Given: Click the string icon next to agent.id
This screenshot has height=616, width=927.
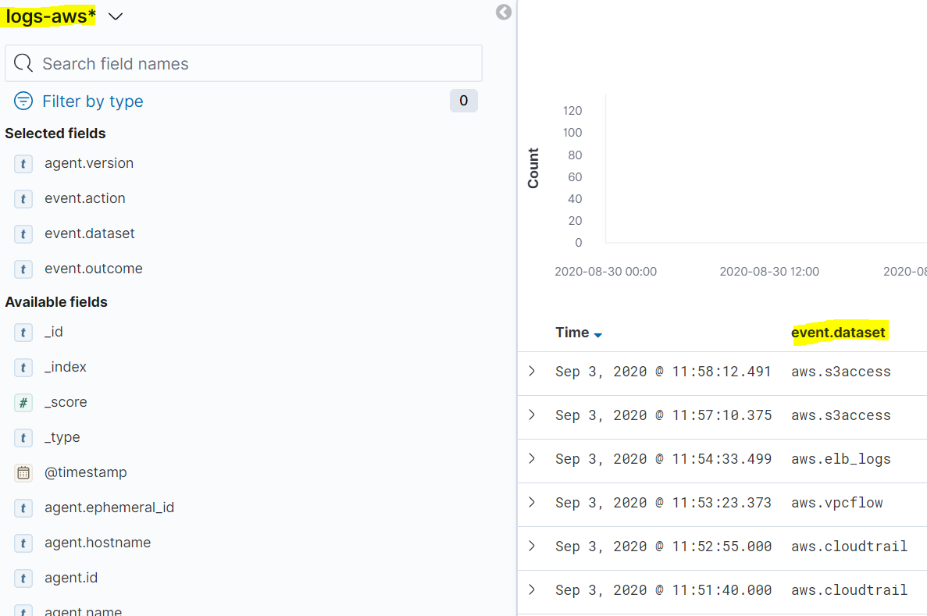Looking at the screenshot, I should (23, 579).
